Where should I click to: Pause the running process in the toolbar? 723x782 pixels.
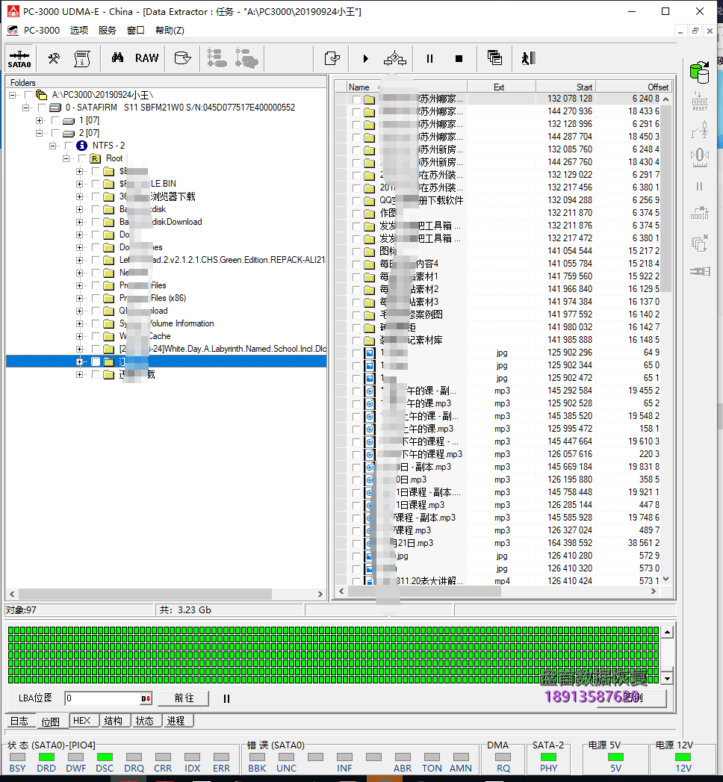tap(429, 59)
